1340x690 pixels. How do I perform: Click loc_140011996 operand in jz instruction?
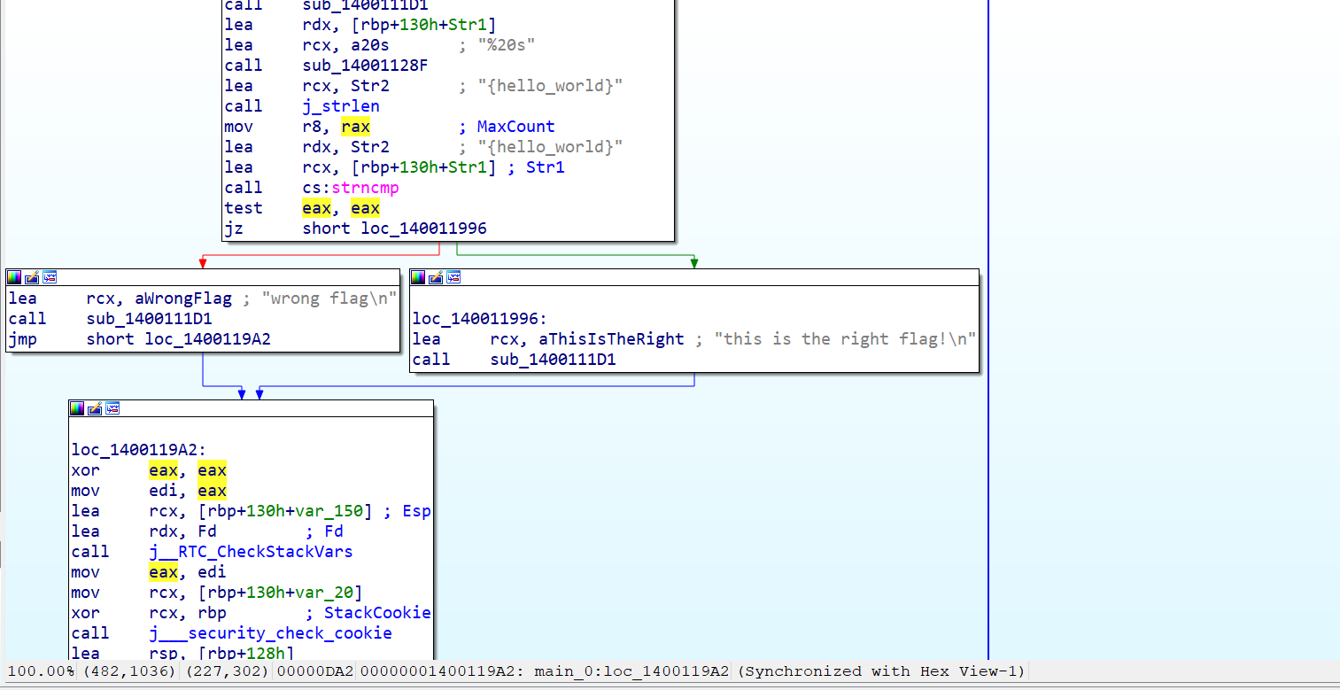pyautogui.click(x=423, y=229)
